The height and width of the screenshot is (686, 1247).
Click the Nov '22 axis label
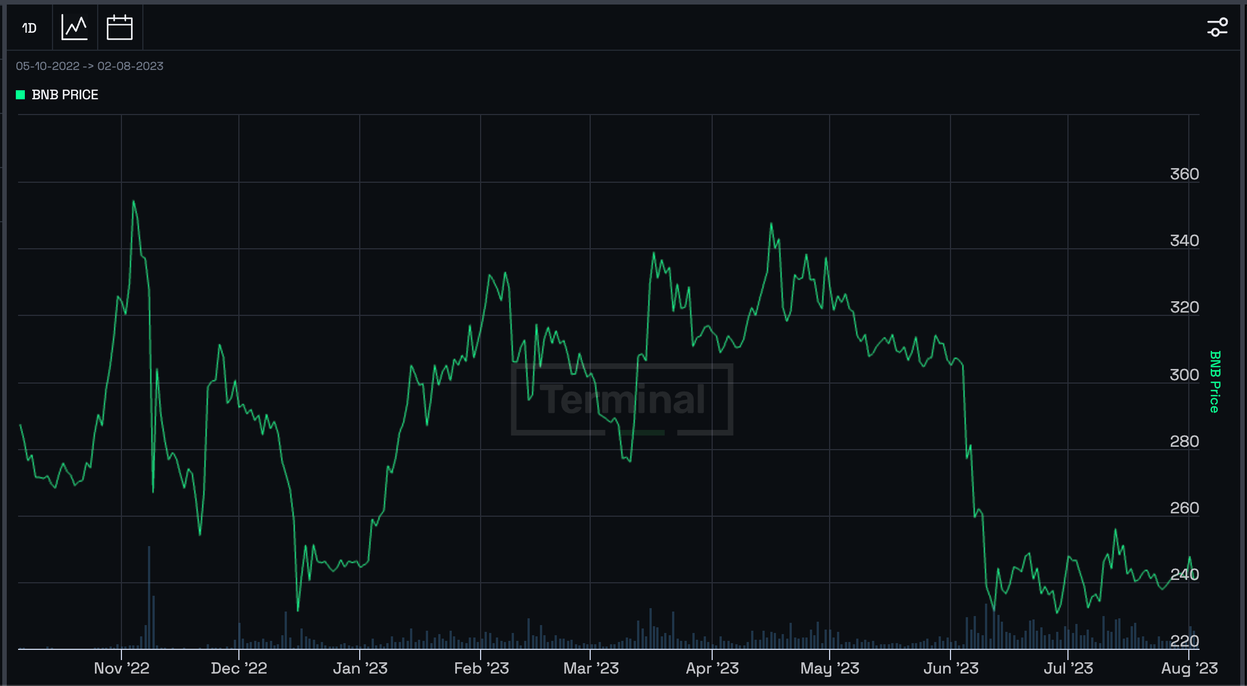pos(121,669)
